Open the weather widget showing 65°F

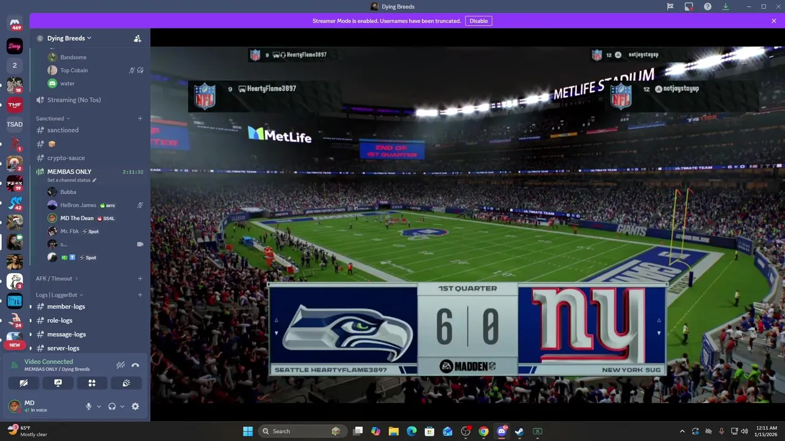(x=28, y=431)
